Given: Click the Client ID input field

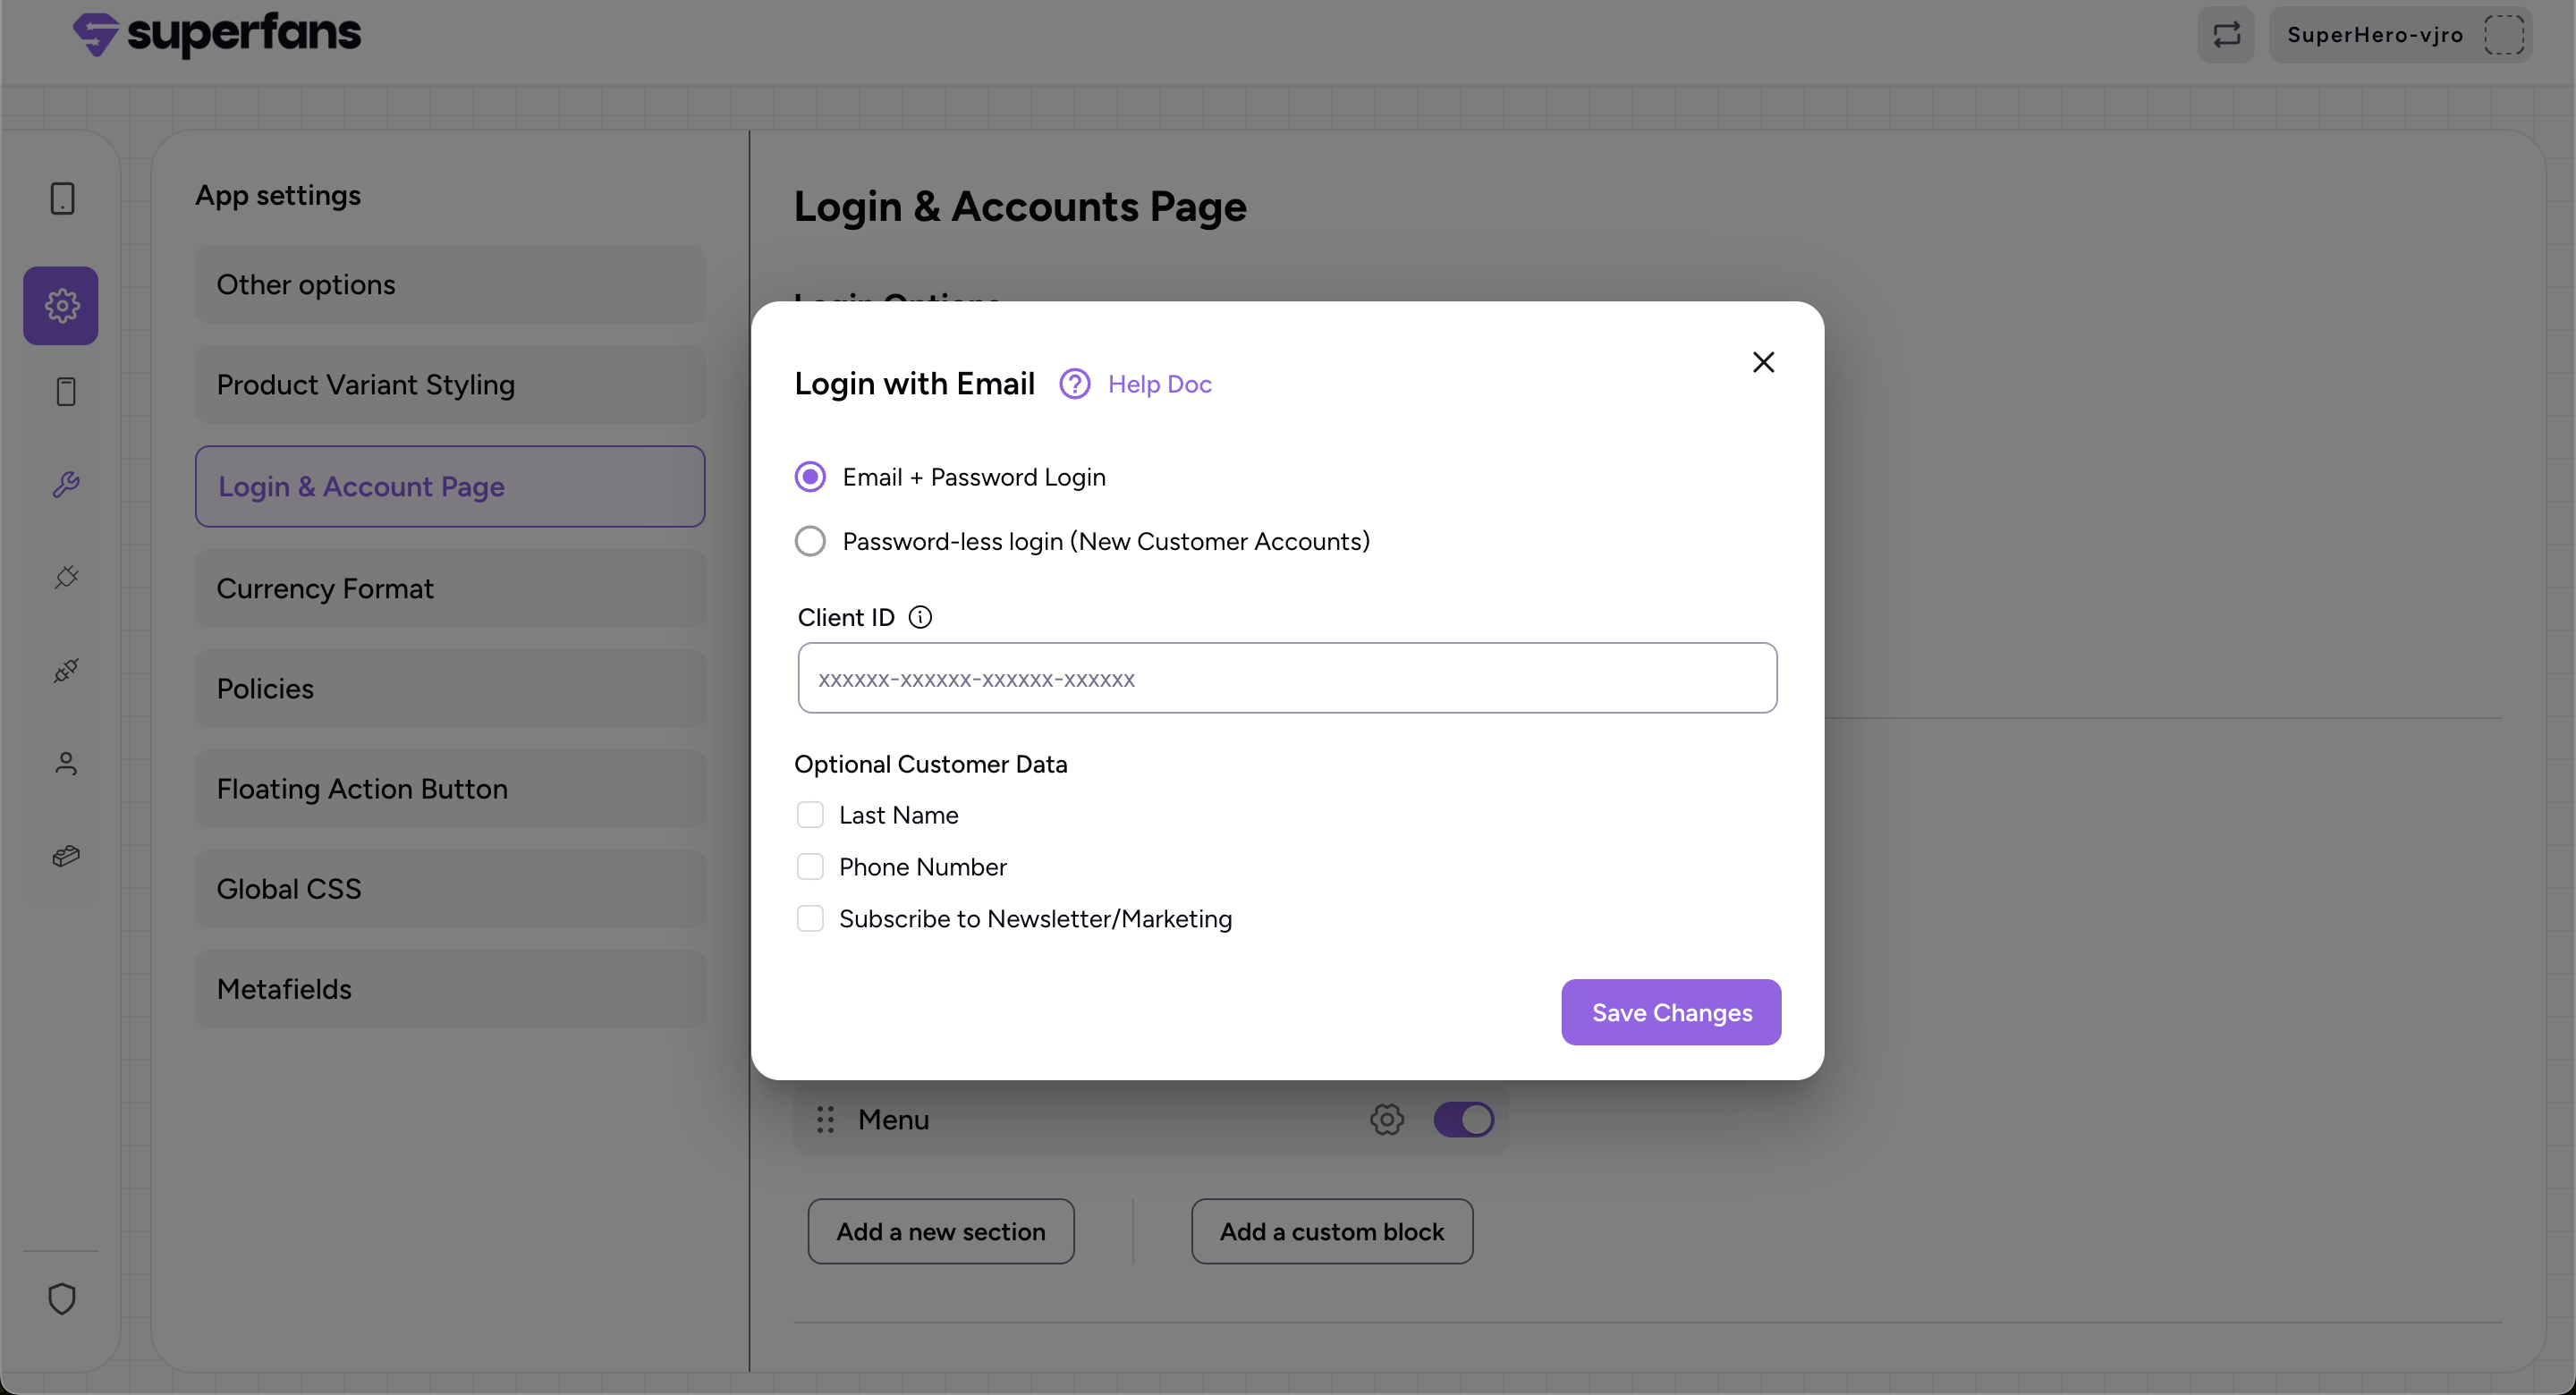Looking at the screenshot, I should [x=1287, y=678].
